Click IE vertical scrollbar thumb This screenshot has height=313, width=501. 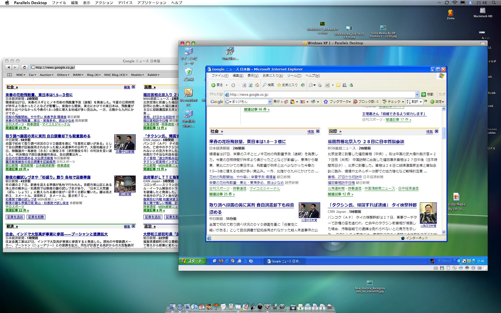coord(444,133)
